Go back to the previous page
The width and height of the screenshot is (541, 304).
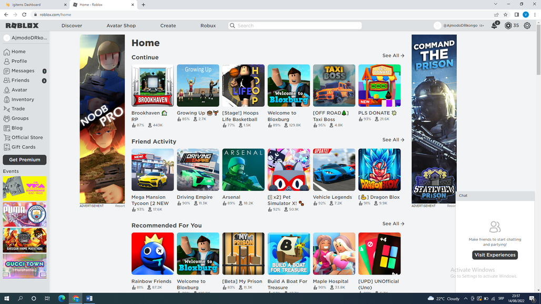tap(6, 15)
